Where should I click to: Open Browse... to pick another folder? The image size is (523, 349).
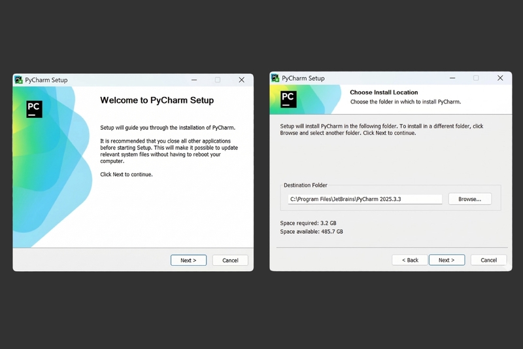point(469,198)
